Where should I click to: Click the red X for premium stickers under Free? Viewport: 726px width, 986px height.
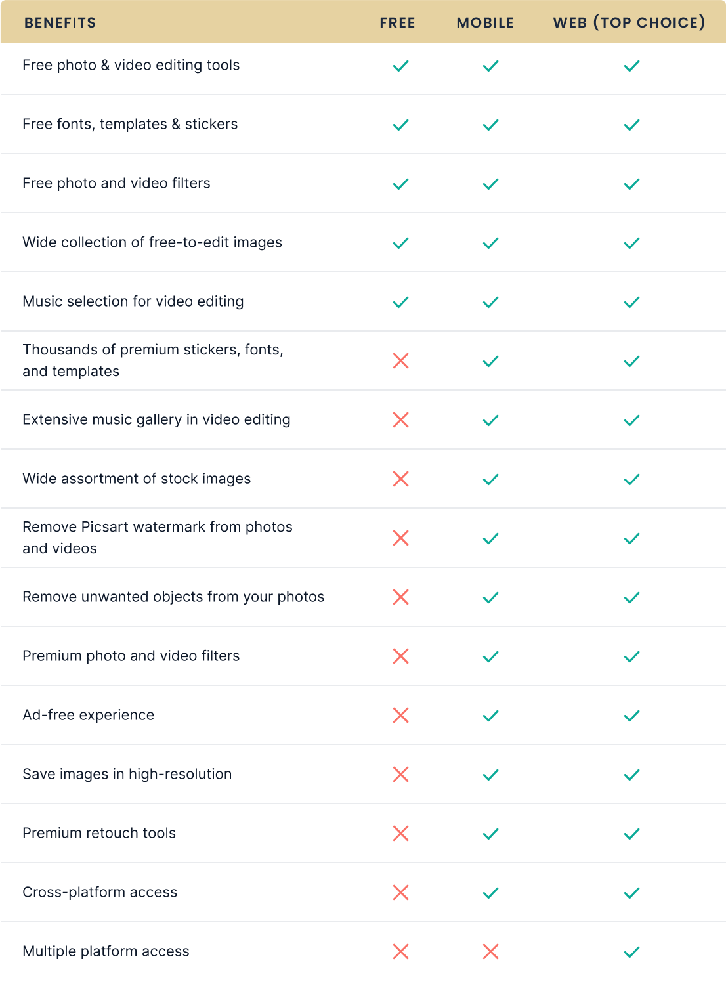coord(400,361)
